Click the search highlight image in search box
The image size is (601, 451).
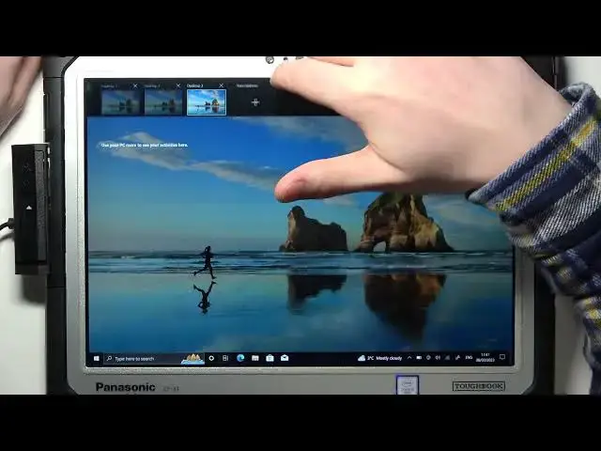tap(193, 359)
